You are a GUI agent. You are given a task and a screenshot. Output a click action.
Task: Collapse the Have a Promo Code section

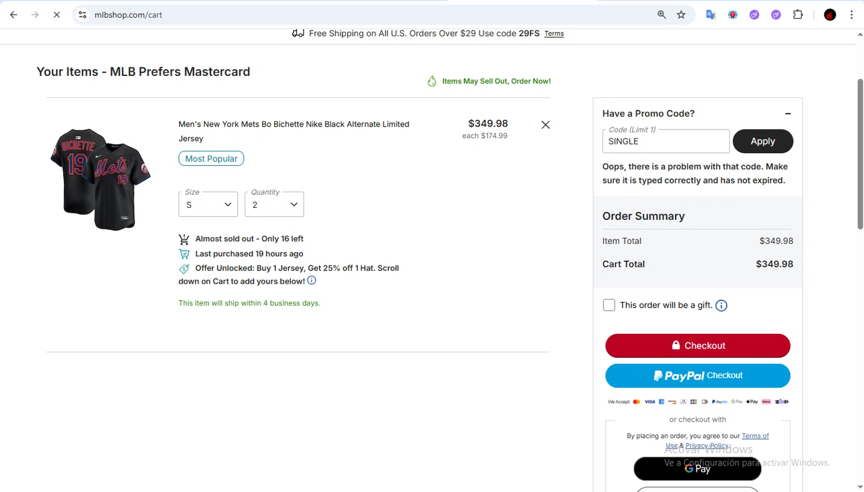click(x=788, y=114)
